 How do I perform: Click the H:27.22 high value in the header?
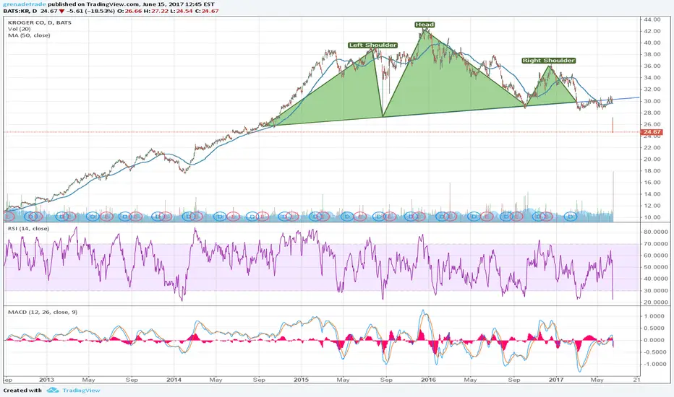[x=156, y=11]
